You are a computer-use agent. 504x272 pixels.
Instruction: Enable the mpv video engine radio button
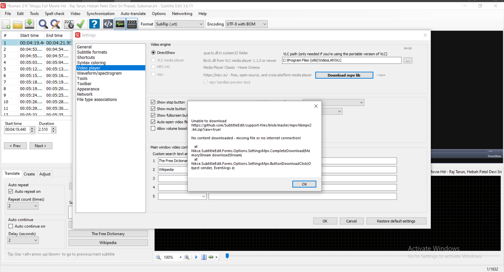point(153,74)
